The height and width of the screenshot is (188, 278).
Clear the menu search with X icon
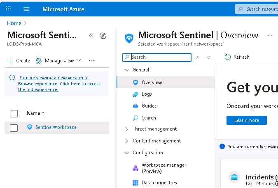point(198,57)
